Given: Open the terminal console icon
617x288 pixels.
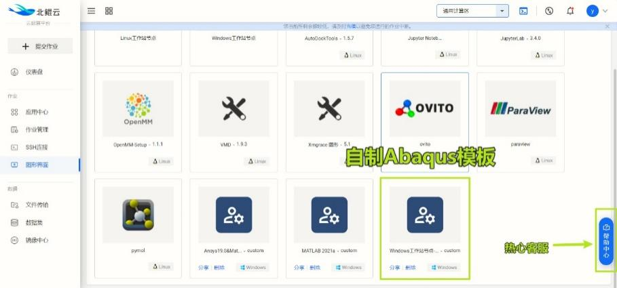Looking at the screenshot, I should [523, 11].
